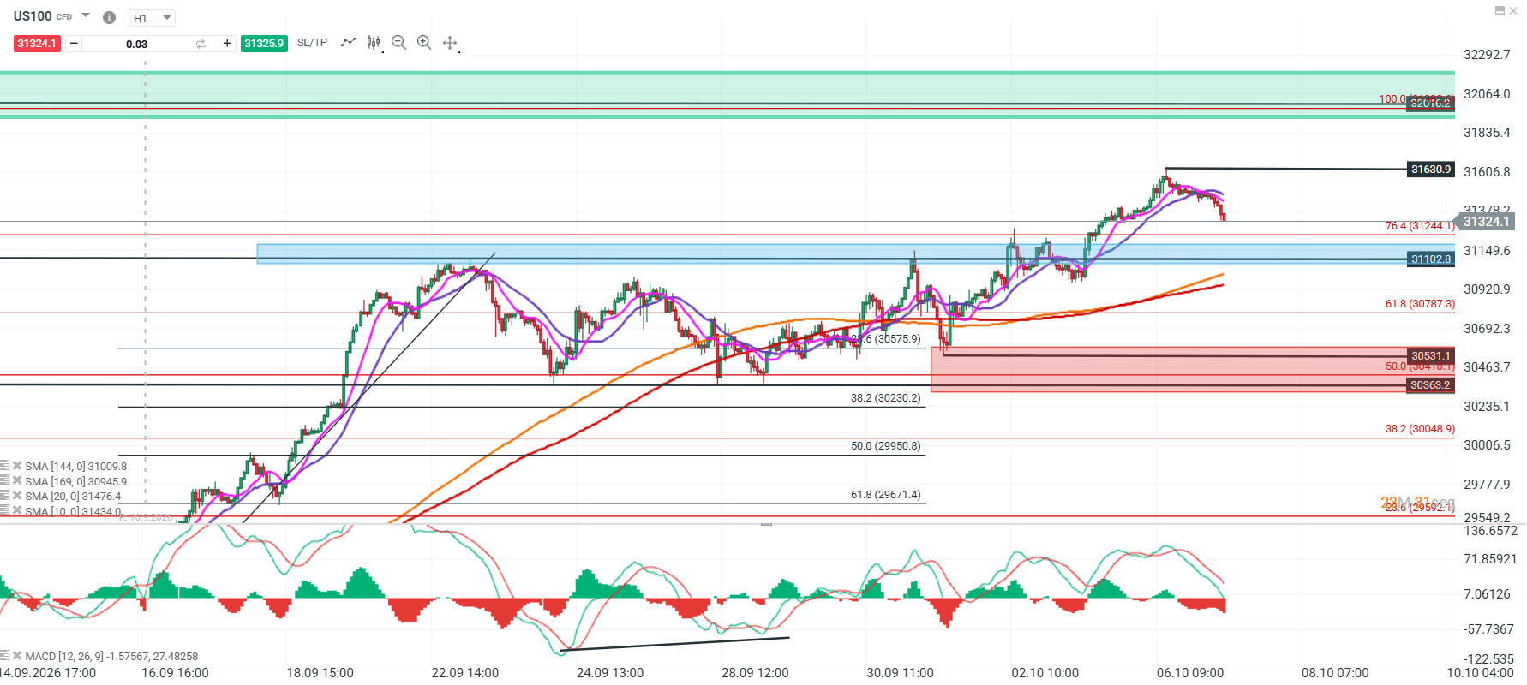Zoom in the chart
Image resolution: width=1527 pixels, height=685 pixels.
tap(424, 42)
